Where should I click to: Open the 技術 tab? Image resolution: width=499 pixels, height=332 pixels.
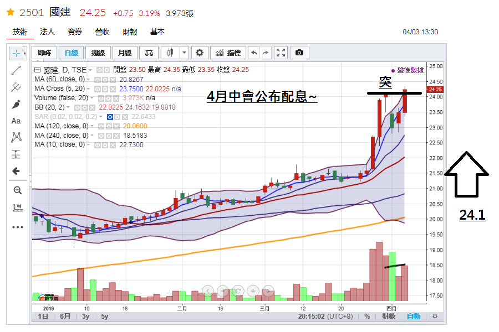point(20,32)
